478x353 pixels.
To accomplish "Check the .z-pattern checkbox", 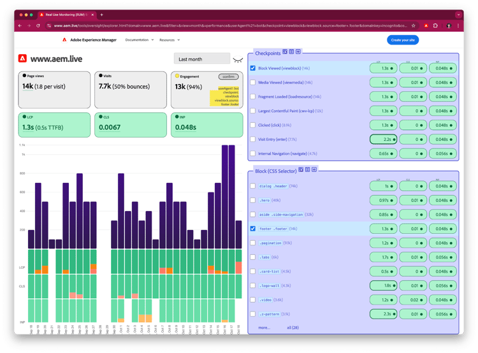I will click(x=253, y=313).
